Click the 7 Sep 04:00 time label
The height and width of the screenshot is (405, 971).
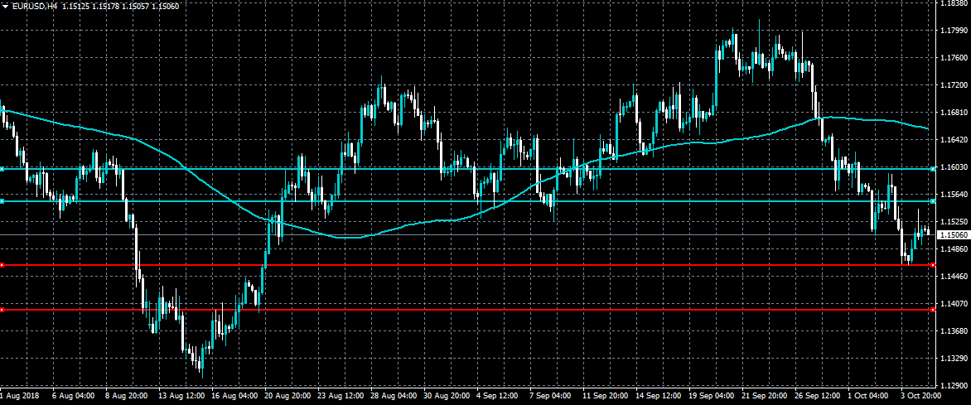pyautogui.click(x=552, y=395)
